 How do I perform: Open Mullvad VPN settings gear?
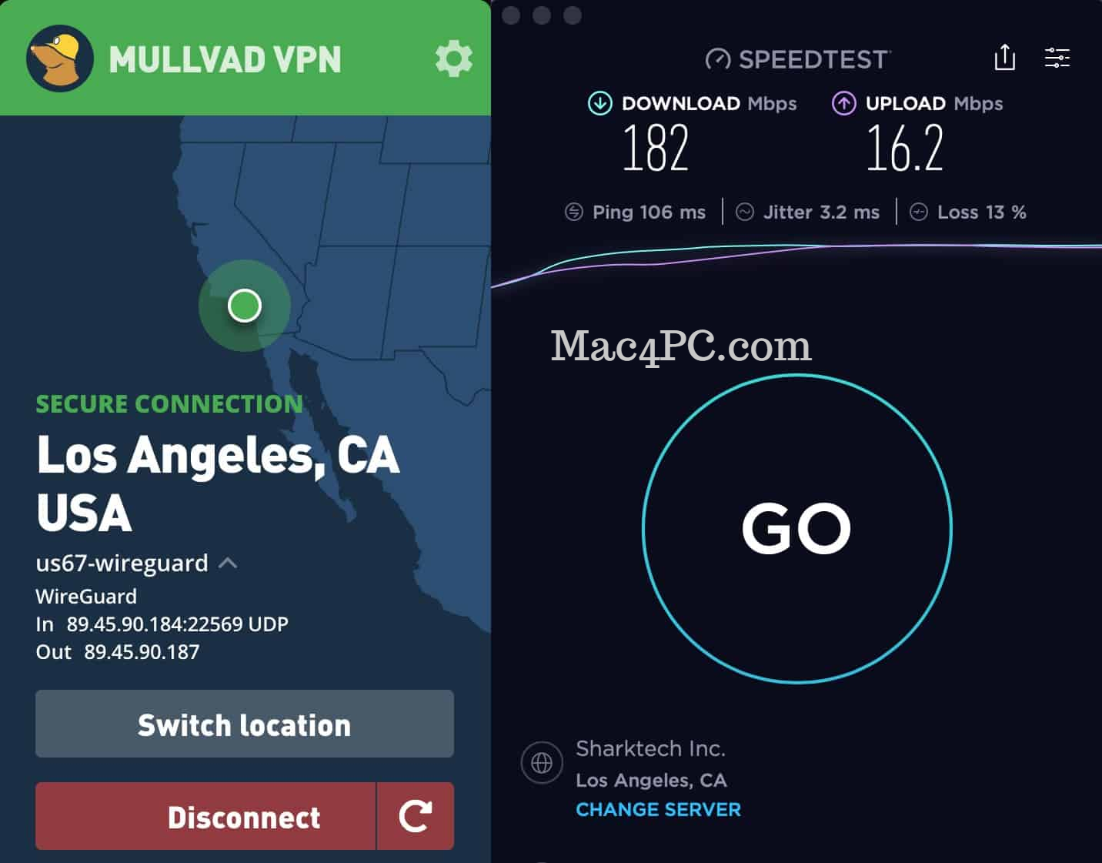coord(454,59)
